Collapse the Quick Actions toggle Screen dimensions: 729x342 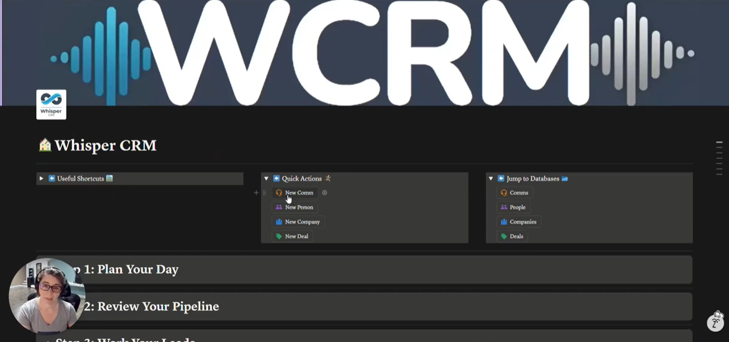266,179
